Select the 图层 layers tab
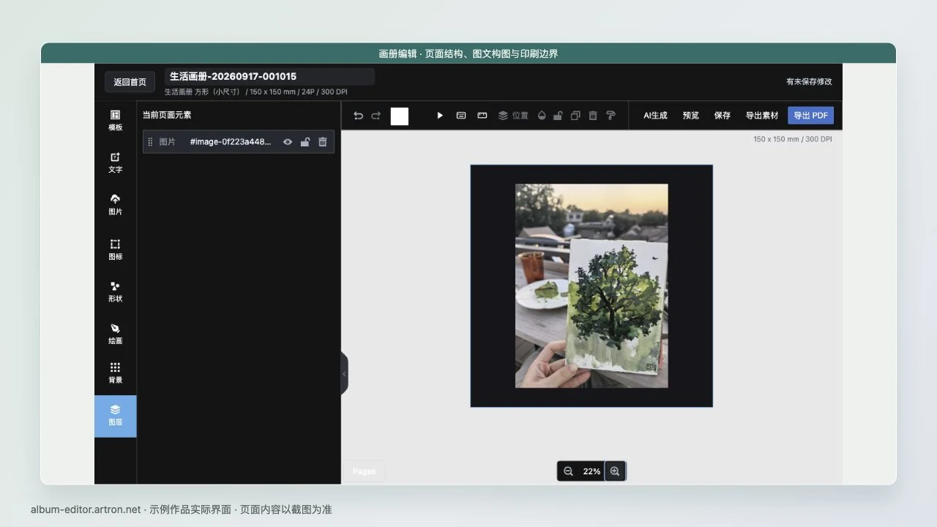Image resolution: width=937 pixels, height=527 pixels. point(115,416)
